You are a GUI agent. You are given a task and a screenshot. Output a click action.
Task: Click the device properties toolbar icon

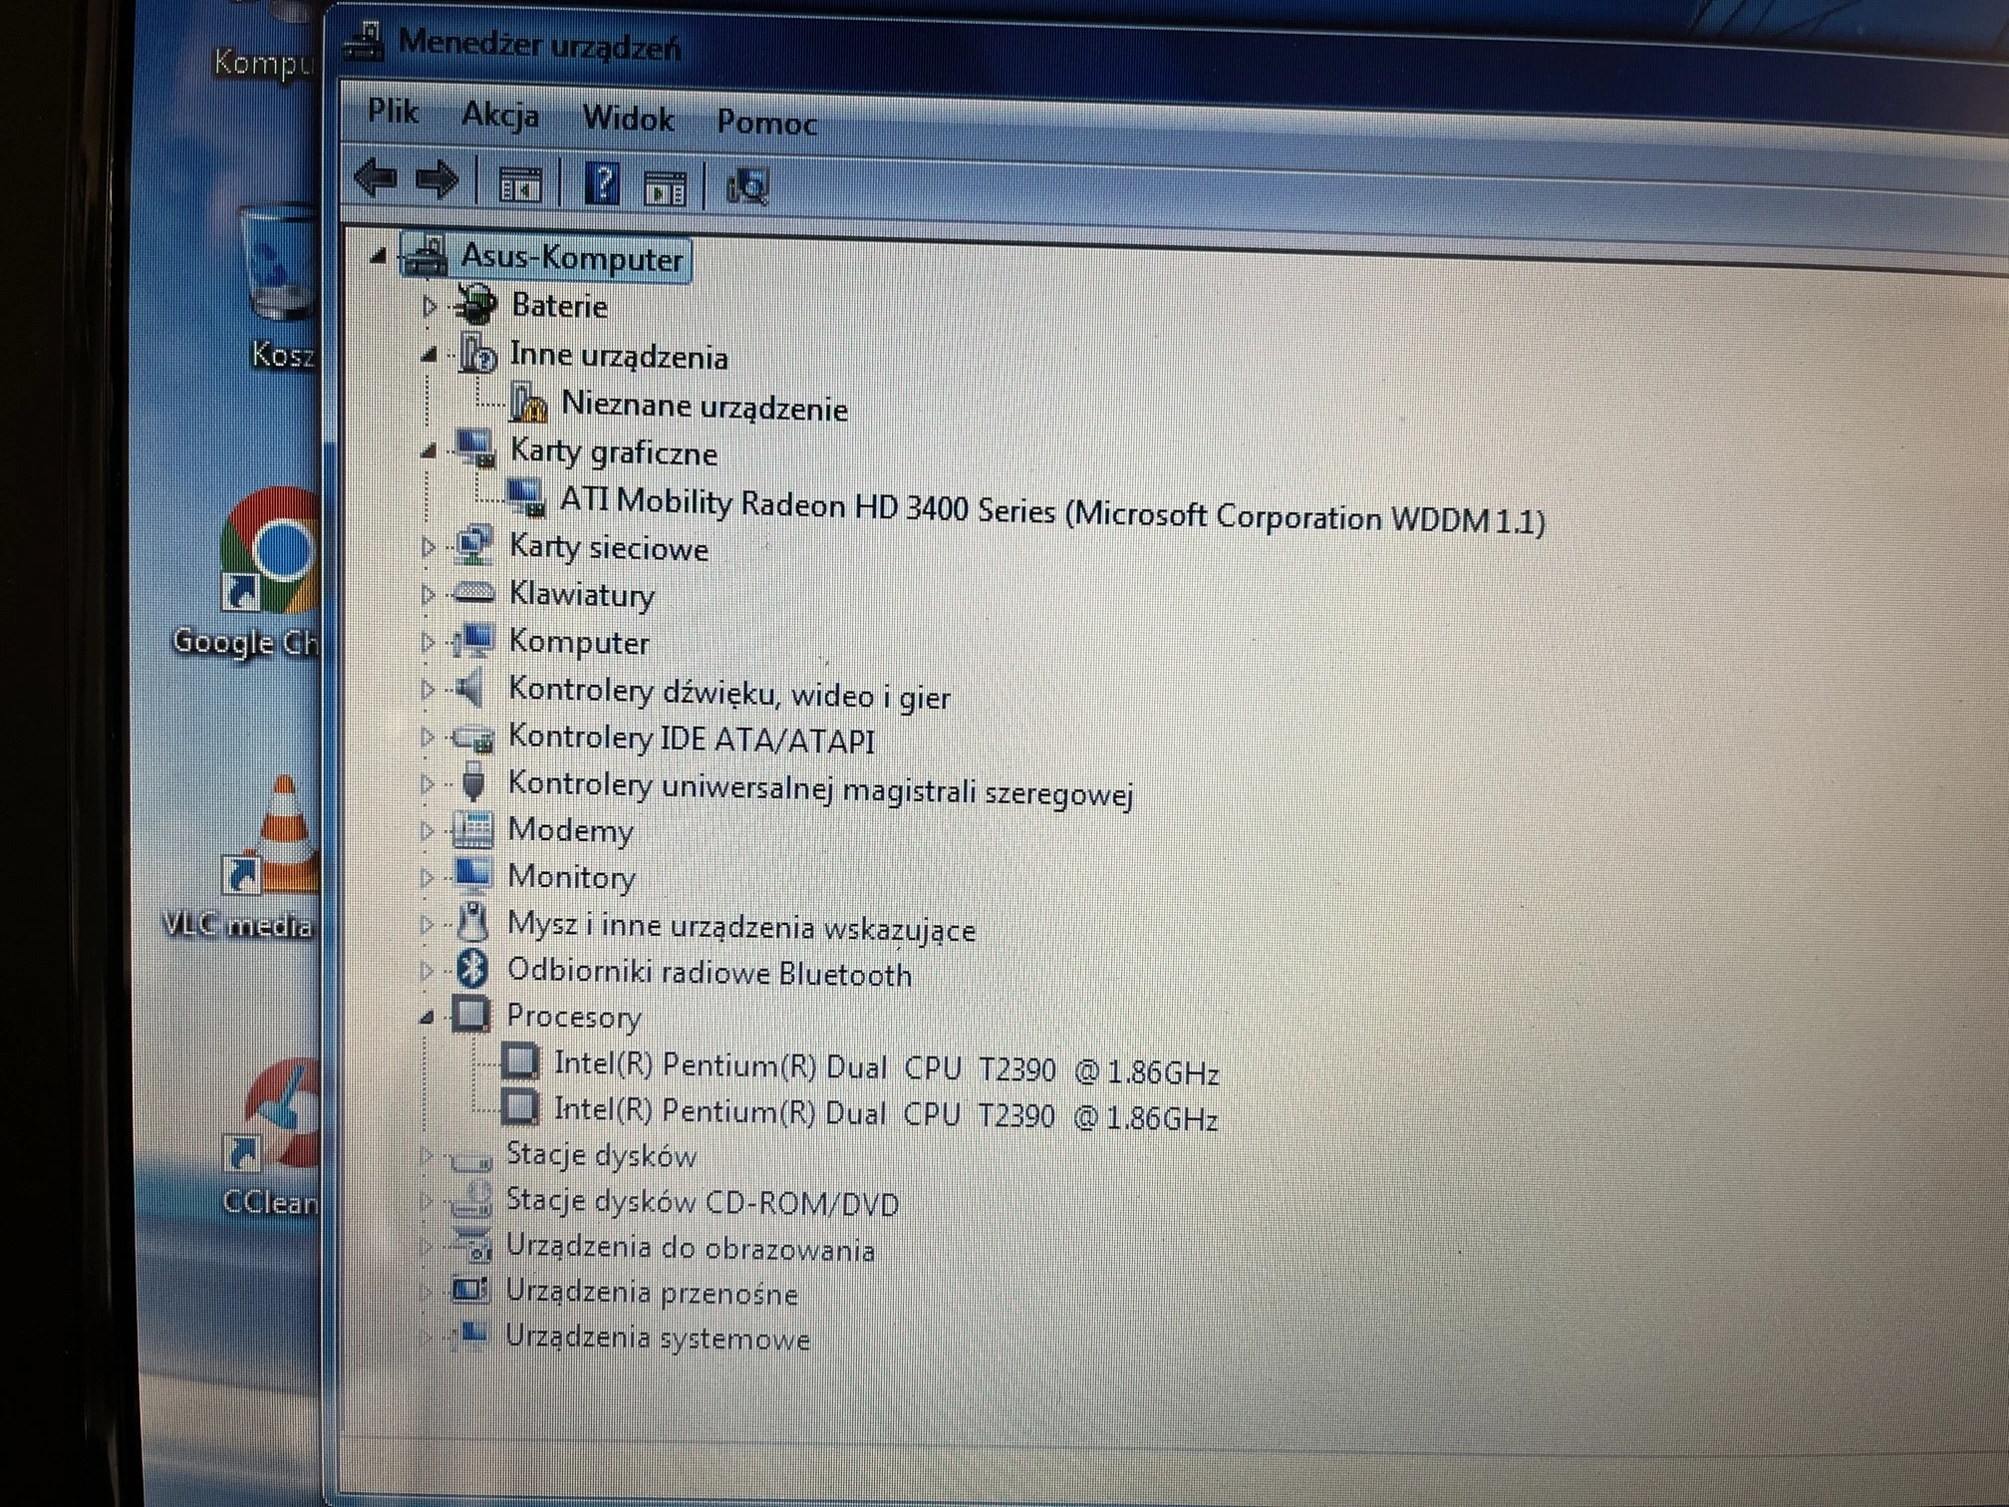point(666,184)
